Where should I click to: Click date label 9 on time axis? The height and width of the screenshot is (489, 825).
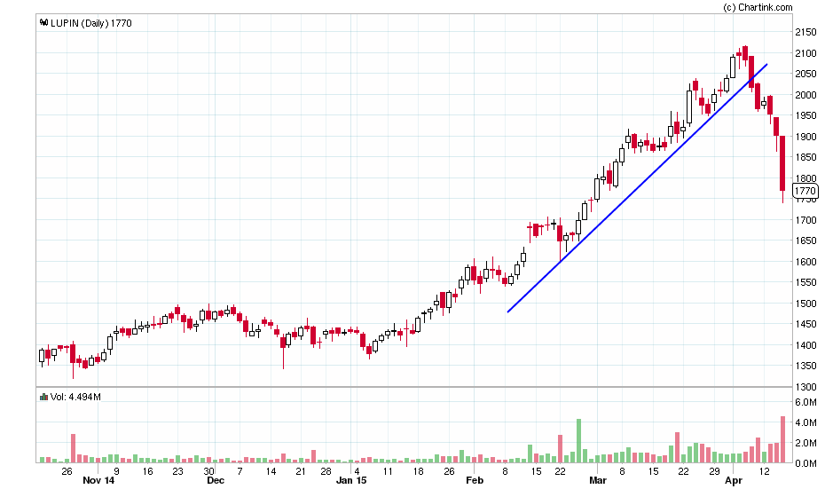117,471
